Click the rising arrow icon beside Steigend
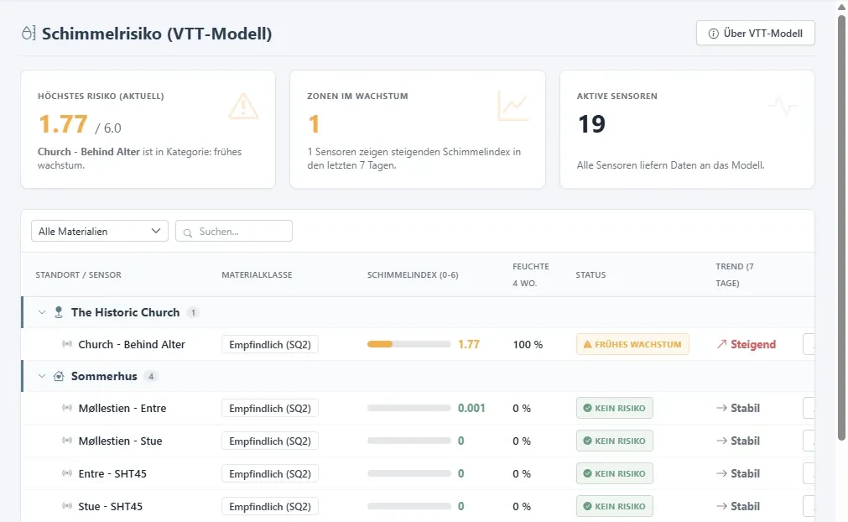848x522 pixels. (x=721, y=344)
